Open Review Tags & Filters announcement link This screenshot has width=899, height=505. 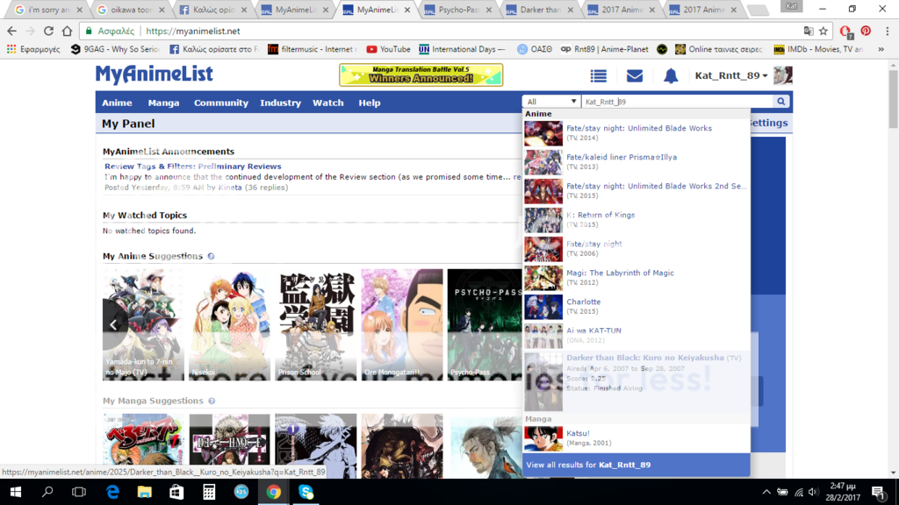point(193,167)
